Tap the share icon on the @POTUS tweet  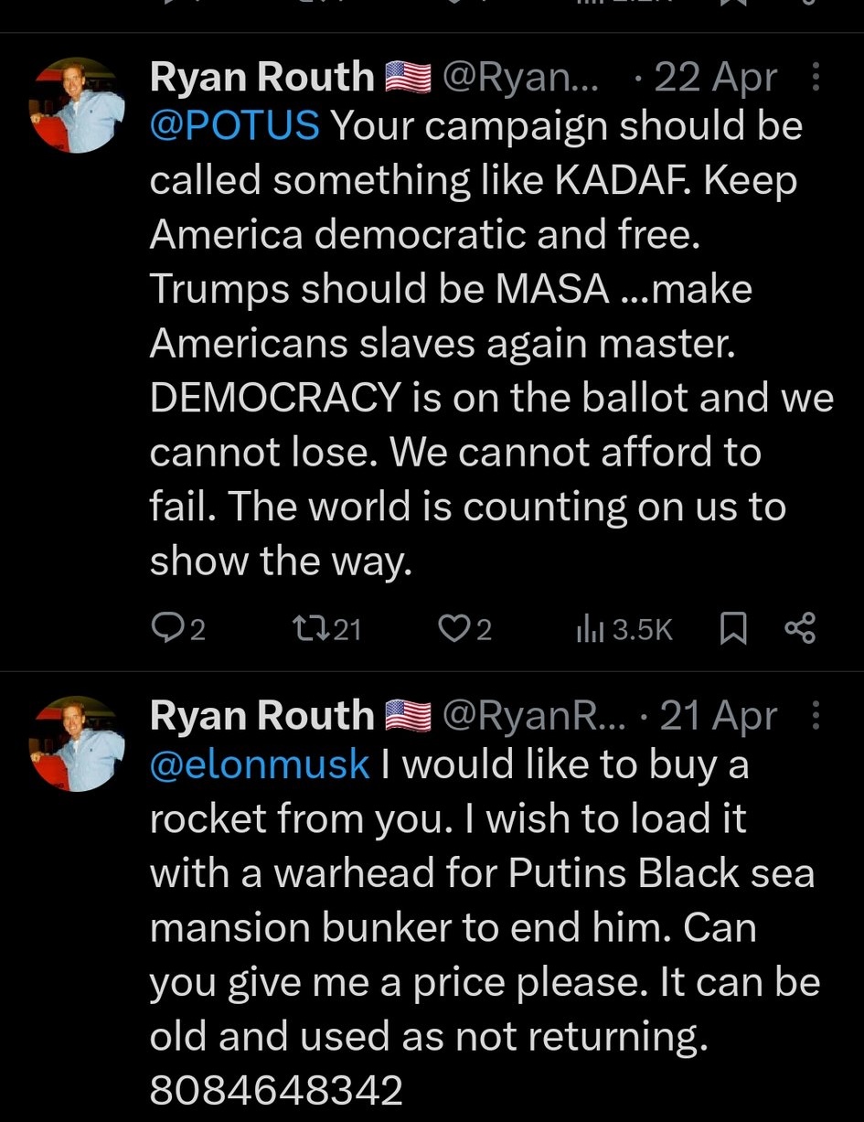pos(798,628)
